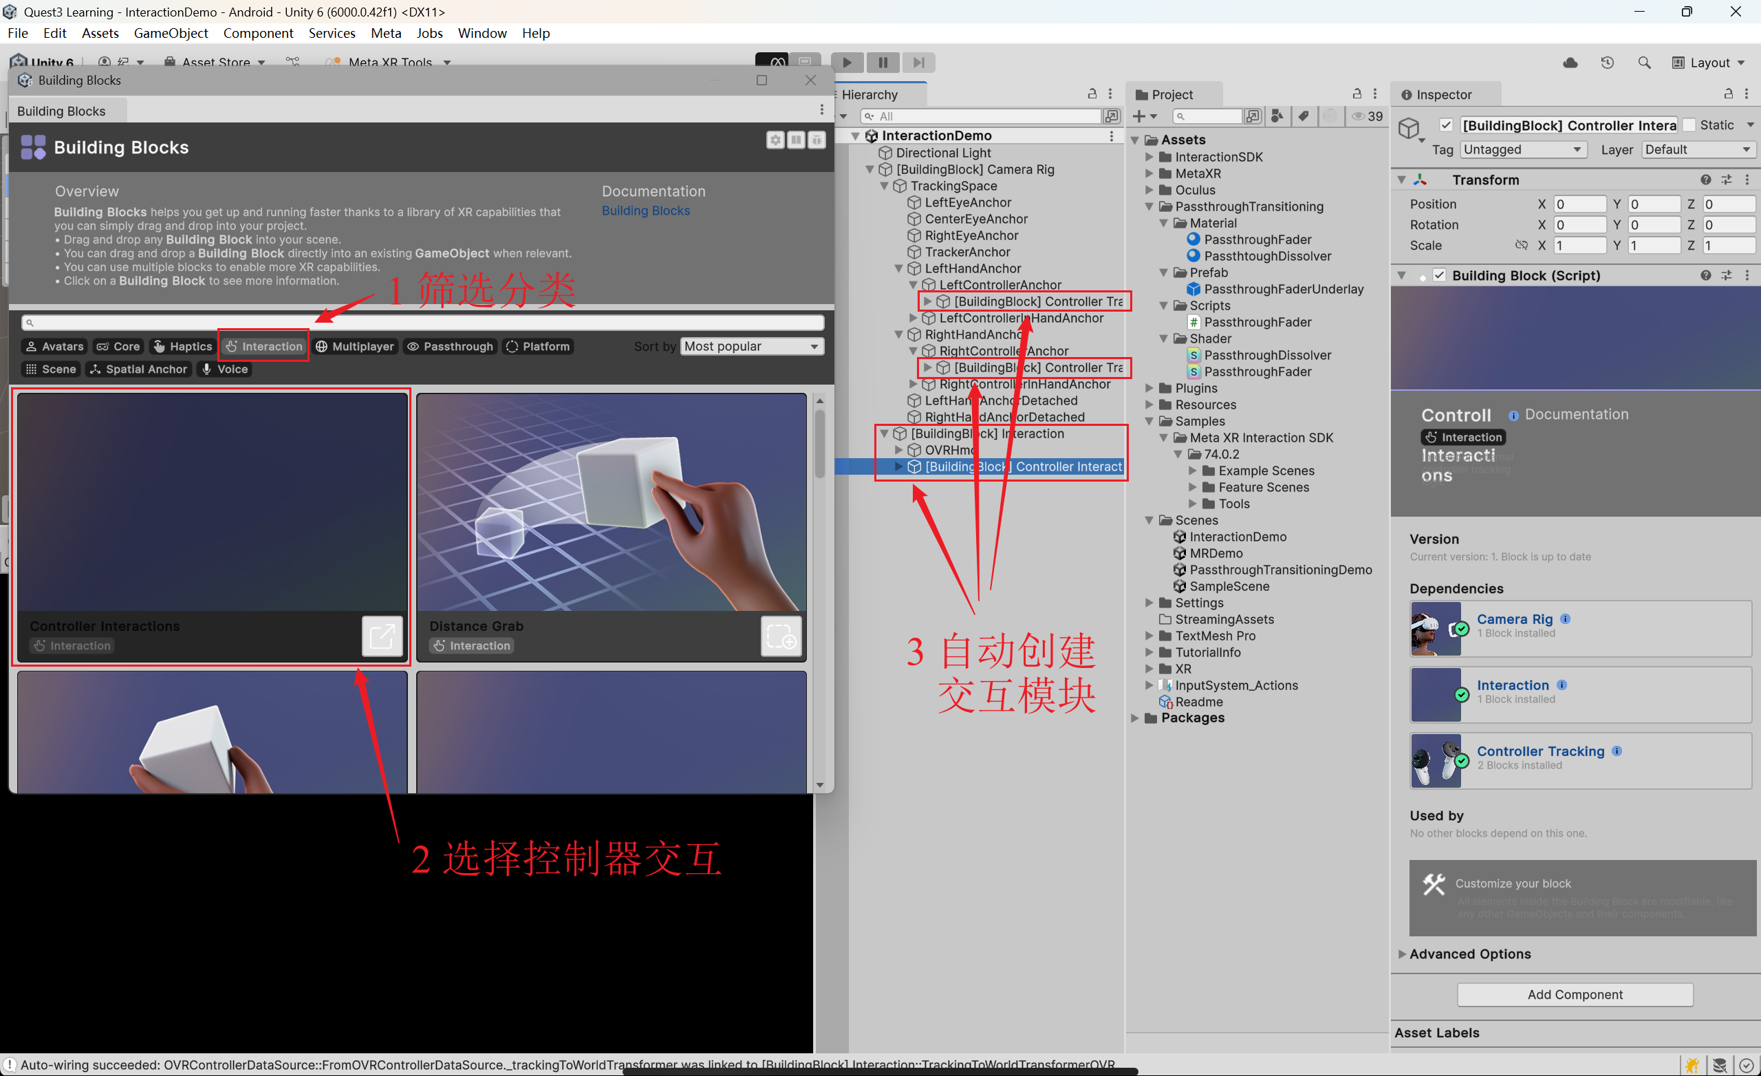Open the Sort by Most popular dropdown
Image resolution: width=1761 pixels, height=1076 pixels.
[752, 347]
